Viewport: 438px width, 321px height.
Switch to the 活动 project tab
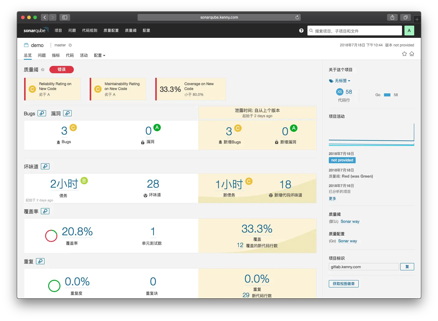coord(84,55)
